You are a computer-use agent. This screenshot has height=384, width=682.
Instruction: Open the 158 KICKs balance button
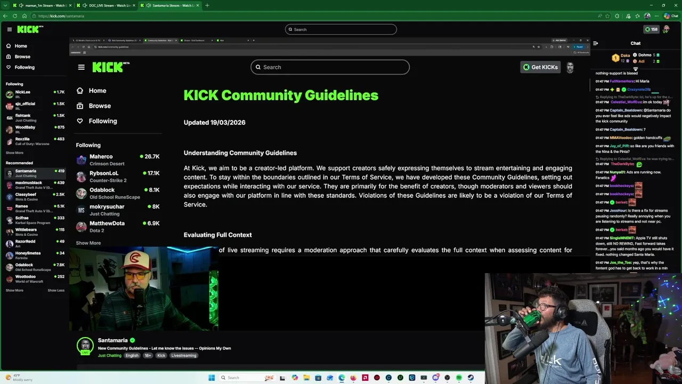coord(651,29)
